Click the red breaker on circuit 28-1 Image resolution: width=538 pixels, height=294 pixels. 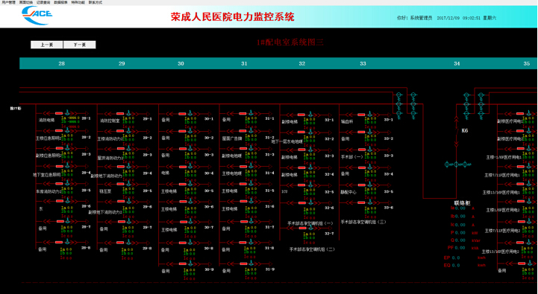pos(59,113)
